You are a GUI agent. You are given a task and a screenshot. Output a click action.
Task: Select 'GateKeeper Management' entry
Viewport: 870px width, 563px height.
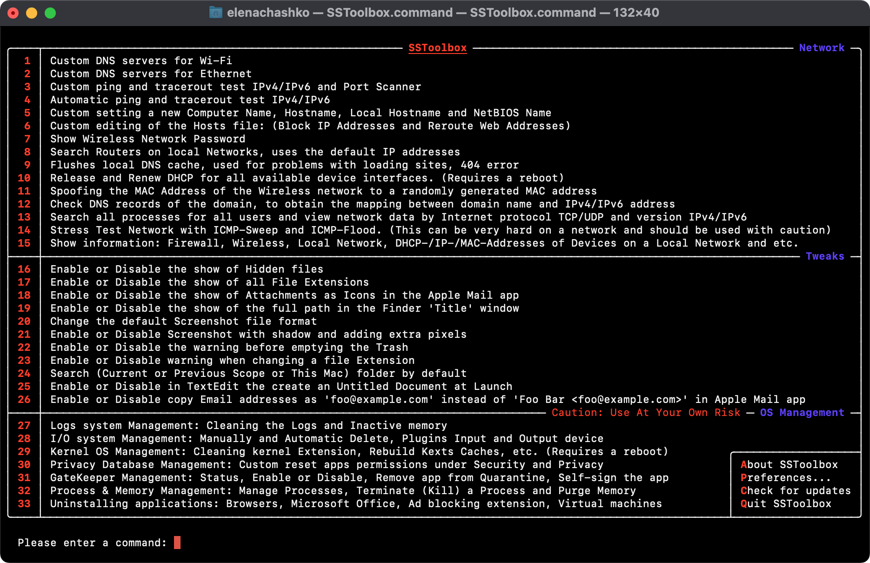click(x=359, y=478)
